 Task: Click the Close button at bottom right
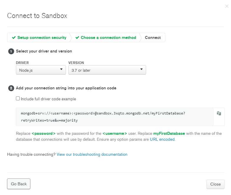tap(215, 184)
